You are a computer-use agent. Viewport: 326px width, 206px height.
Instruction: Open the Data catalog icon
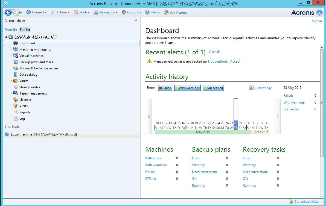[16, 74]
